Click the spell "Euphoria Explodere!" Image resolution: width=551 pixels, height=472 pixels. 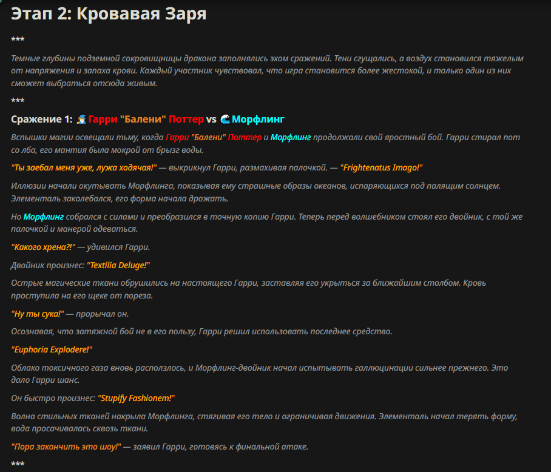(52, 350)
